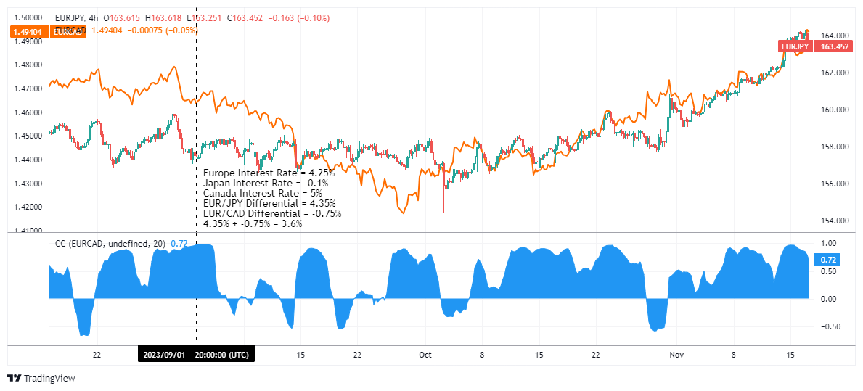Click the Oct label on the time axis
This screenshot has height=391, width=863.
(424, 355)
